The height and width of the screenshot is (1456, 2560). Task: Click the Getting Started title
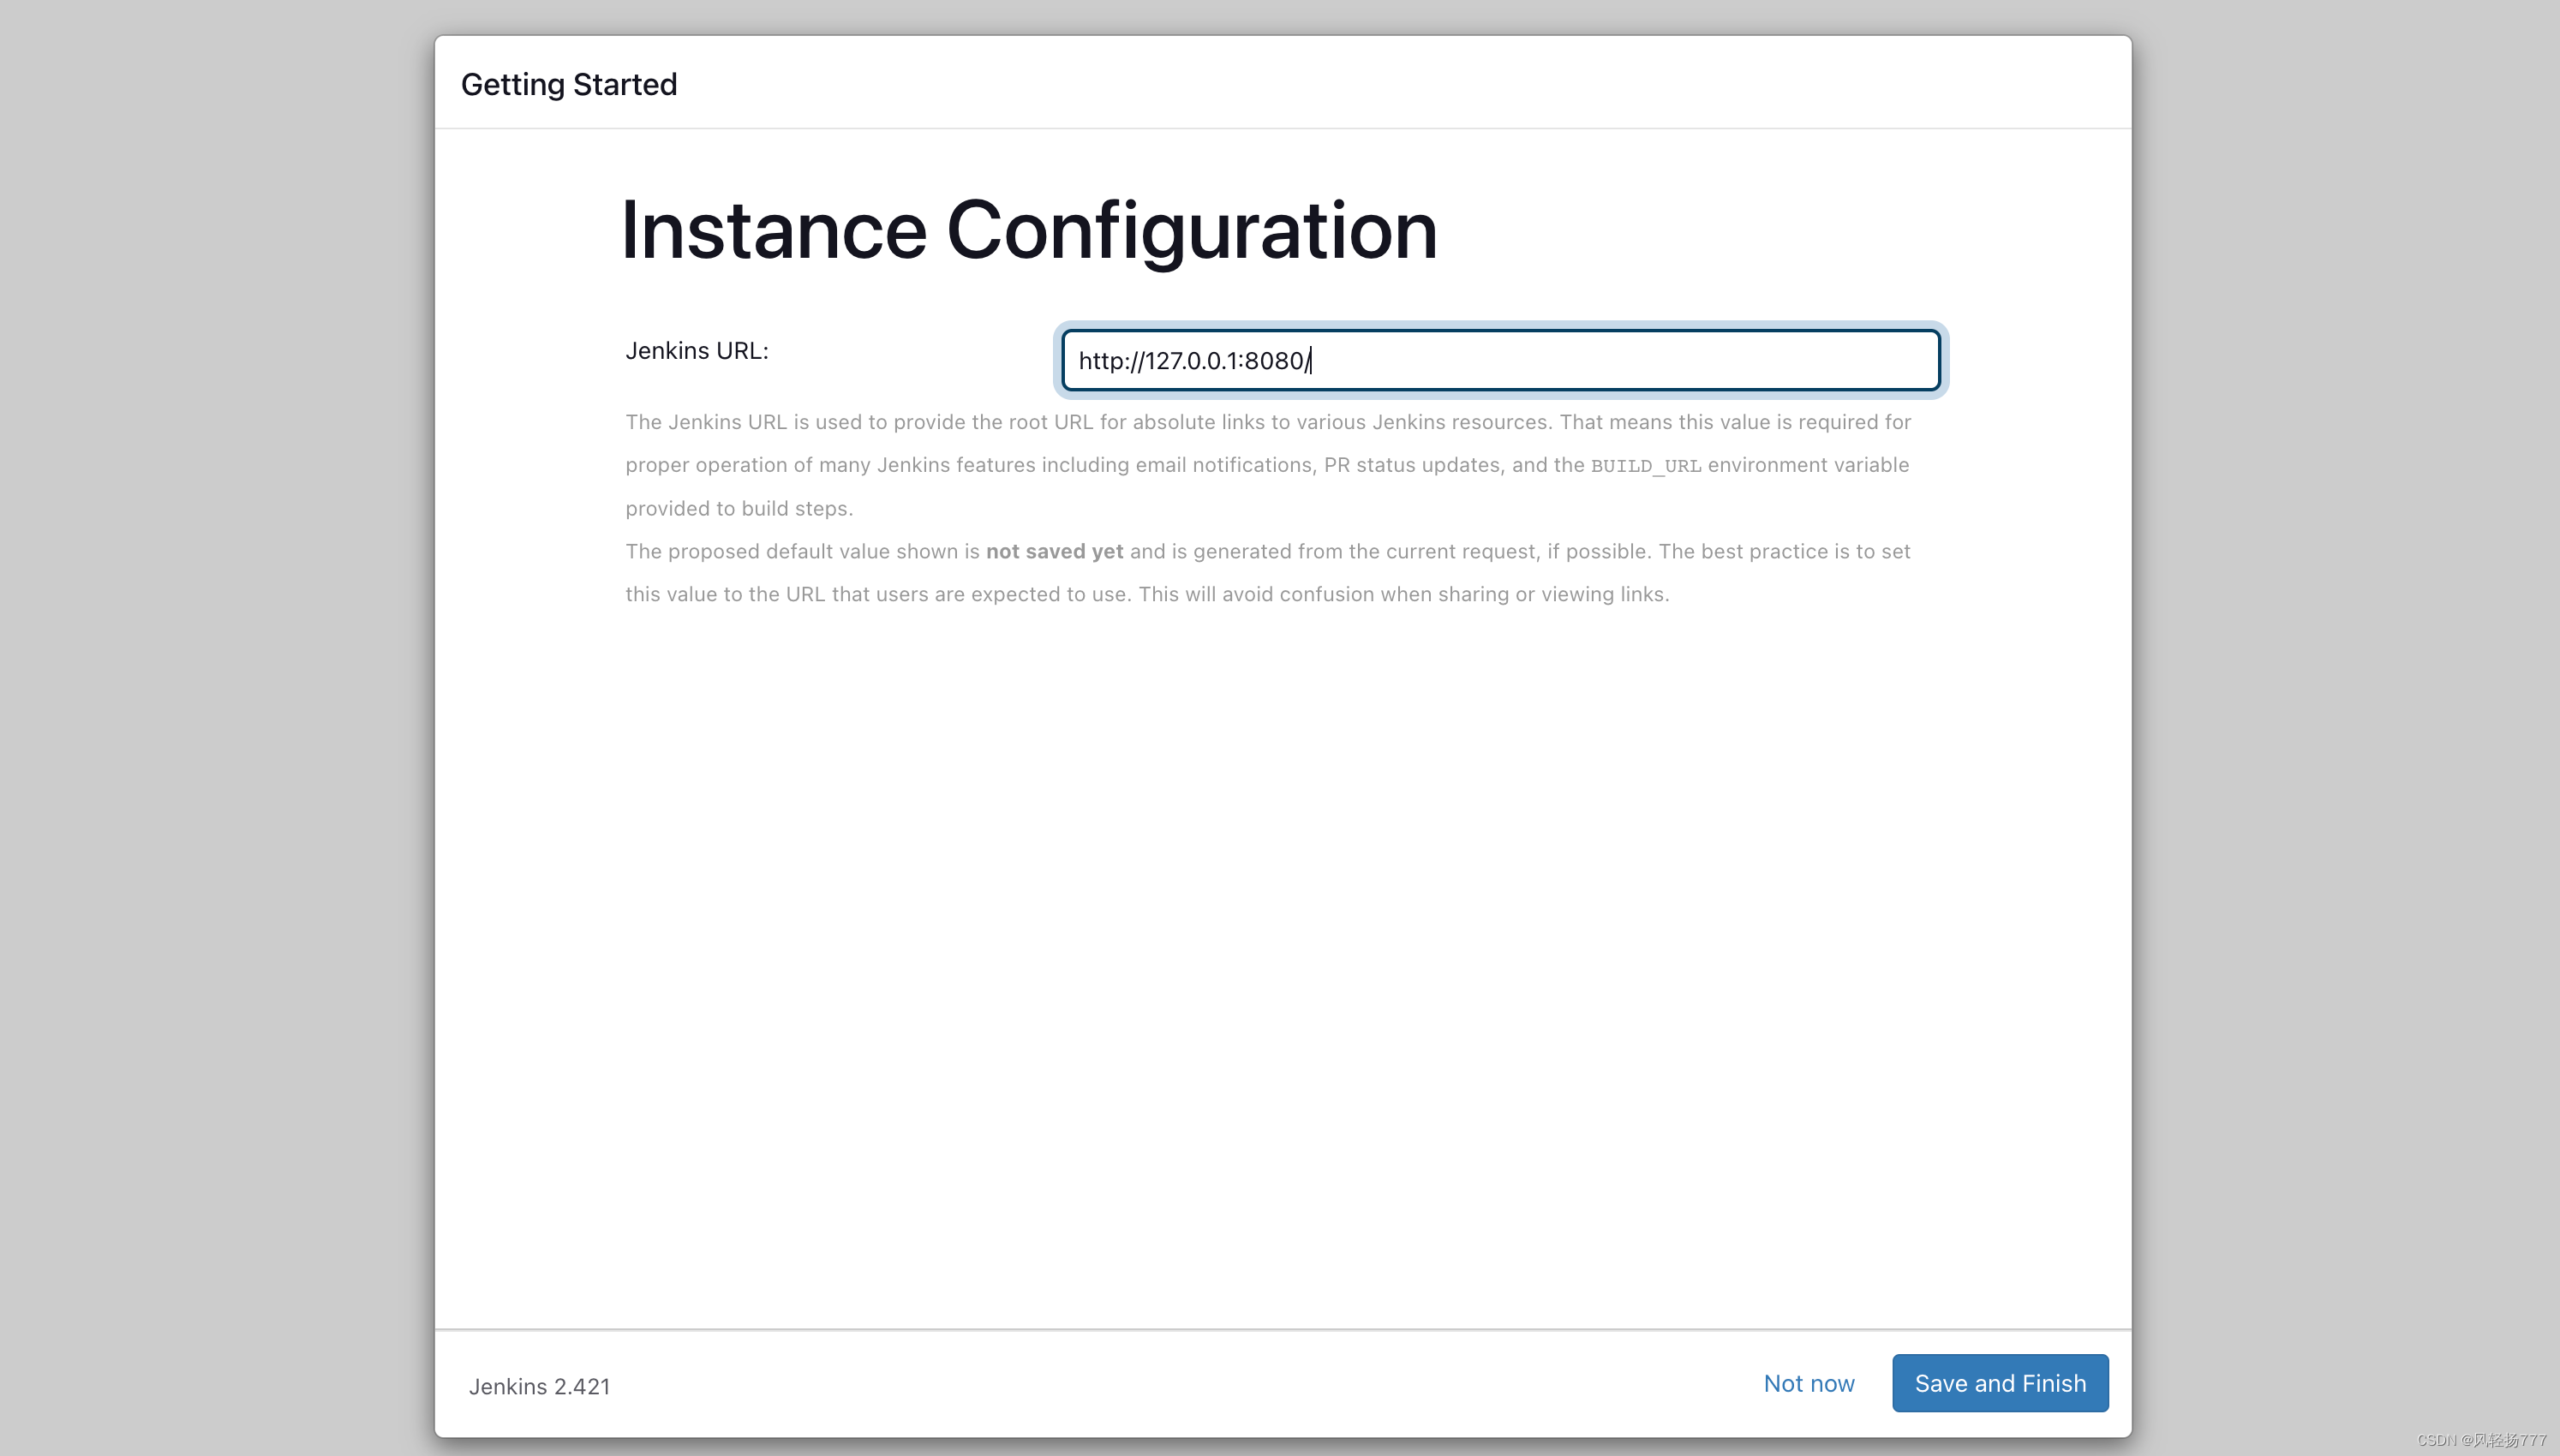[x=569, y=85]
